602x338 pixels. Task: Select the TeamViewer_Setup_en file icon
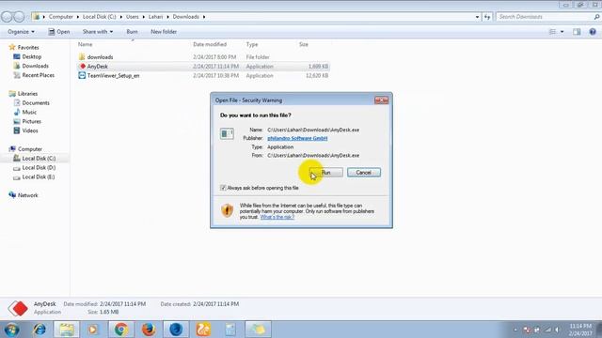(x=82, y=75)
